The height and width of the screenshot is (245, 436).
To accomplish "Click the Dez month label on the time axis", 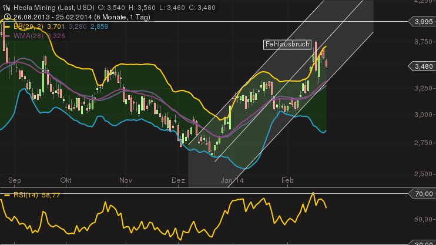I will (178, 180).
